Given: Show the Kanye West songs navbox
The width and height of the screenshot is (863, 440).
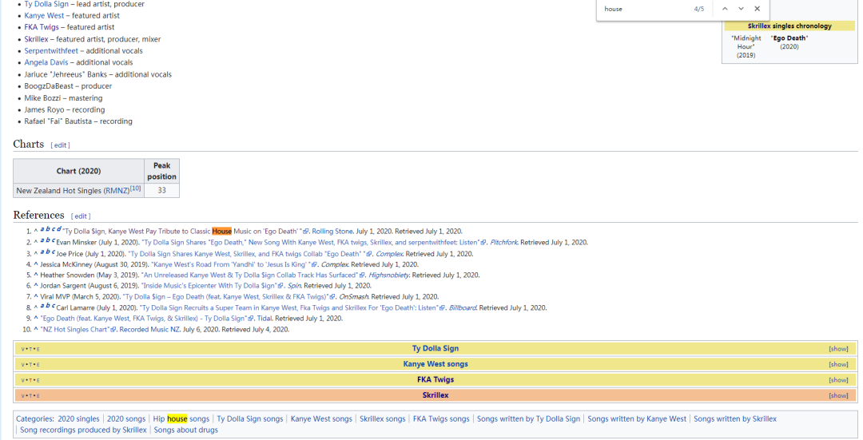Looking at the screenshot, I should pyautogui.click(x=838, y=364).
